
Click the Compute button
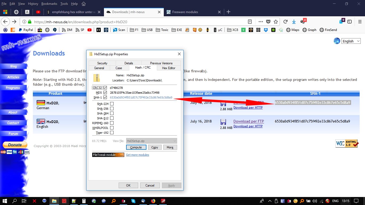coord(136,147)
